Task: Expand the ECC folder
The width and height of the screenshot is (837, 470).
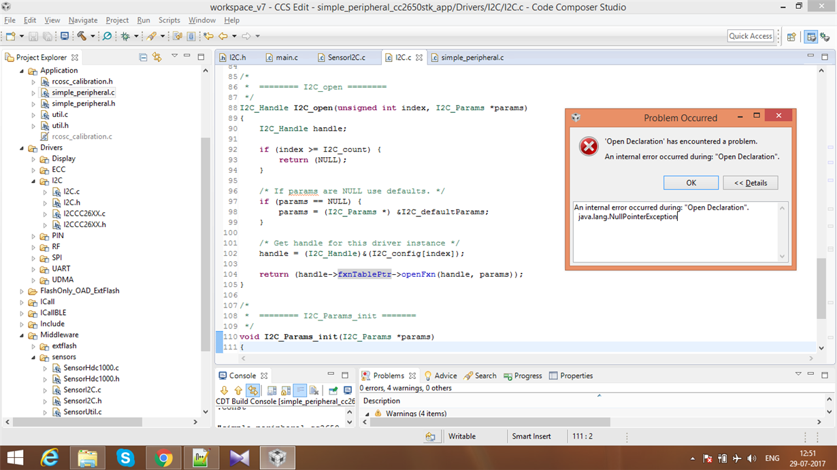Action: click(33, 169)
